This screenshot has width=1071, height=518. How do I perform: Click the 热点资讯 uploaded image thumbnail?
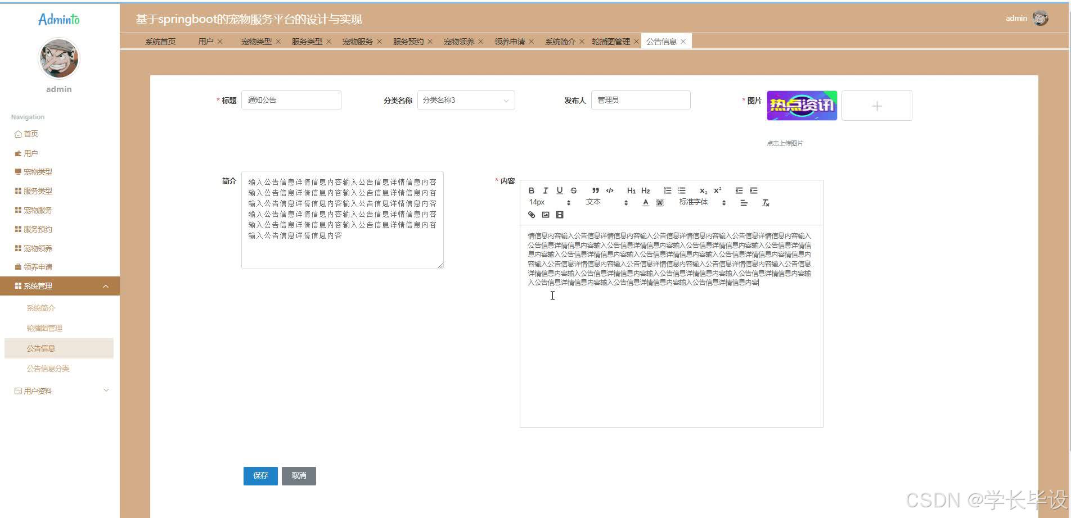coord(802,106)
